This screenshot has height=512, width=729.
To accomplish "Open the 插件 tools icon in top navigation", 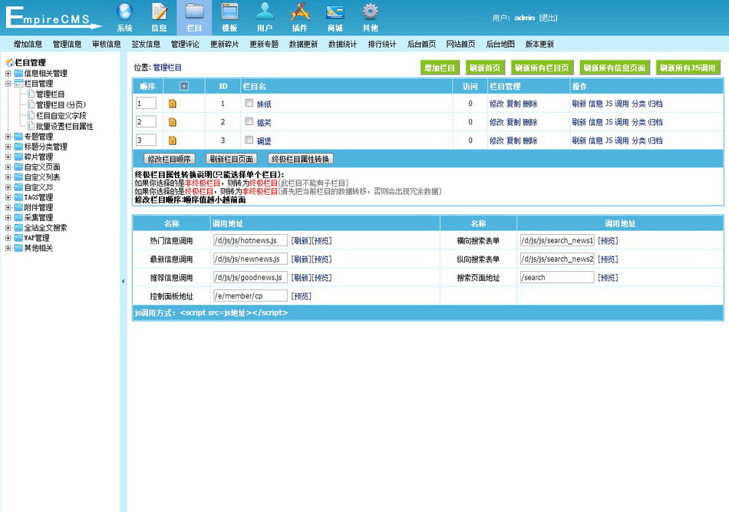I will coord(300,12).
